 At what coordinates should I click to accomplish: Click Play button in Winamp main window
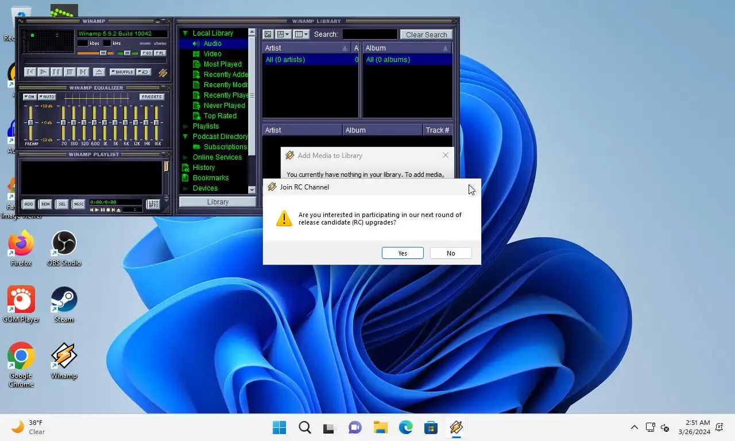tap(43, 72)
